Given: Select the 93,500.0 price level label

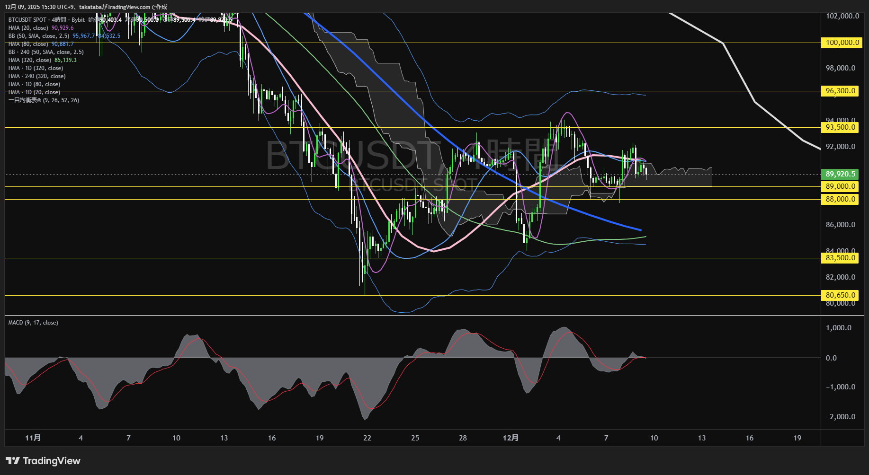Looking at the screenshot, I should tap(840, 127).
